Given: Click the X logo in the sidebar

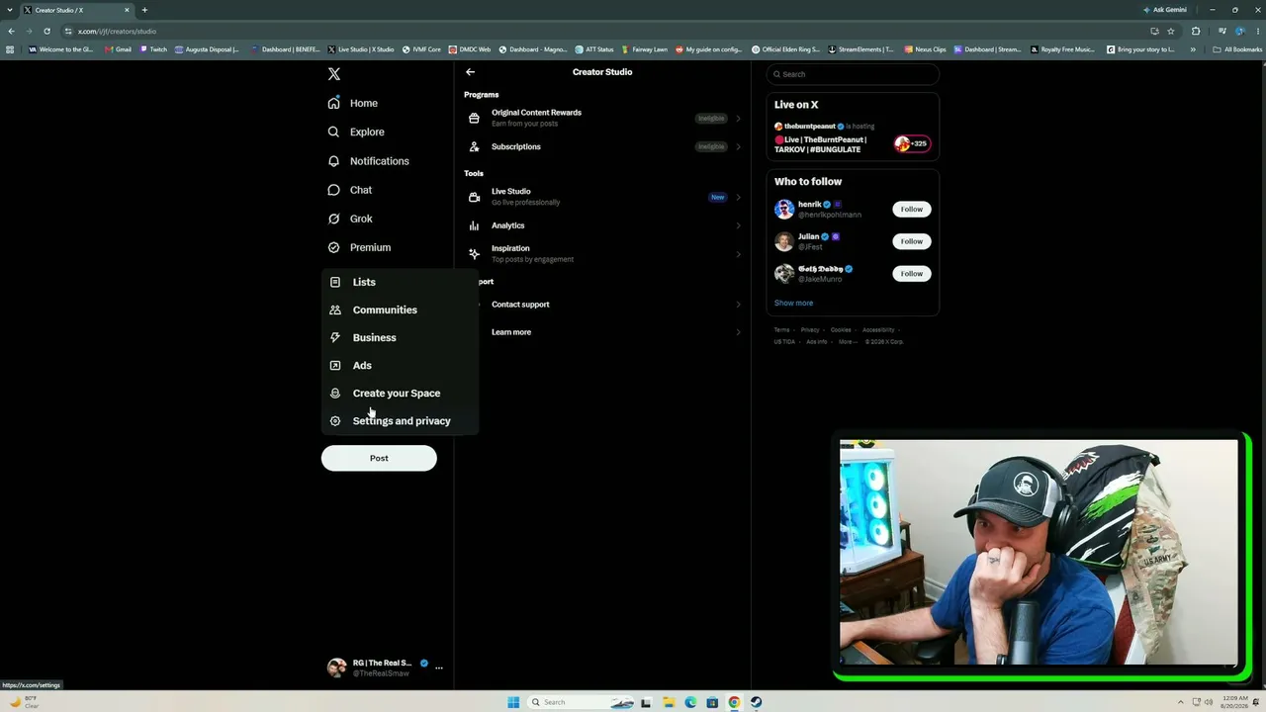Looking at the screenshot, I should click(x=334, y=74).
